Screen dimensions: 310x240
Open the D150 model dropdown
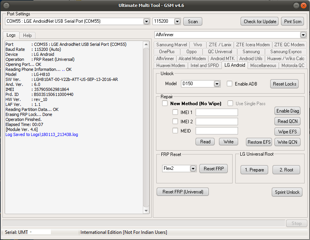217,84
